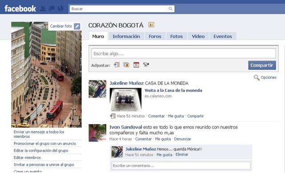This screenshot has height=173, width=285.
Task: Open the messages icon in header
Action: 52,8
